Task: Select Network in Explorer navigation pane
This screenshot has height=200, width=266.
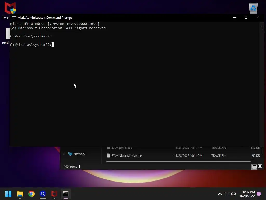Action: pos(79,154)
